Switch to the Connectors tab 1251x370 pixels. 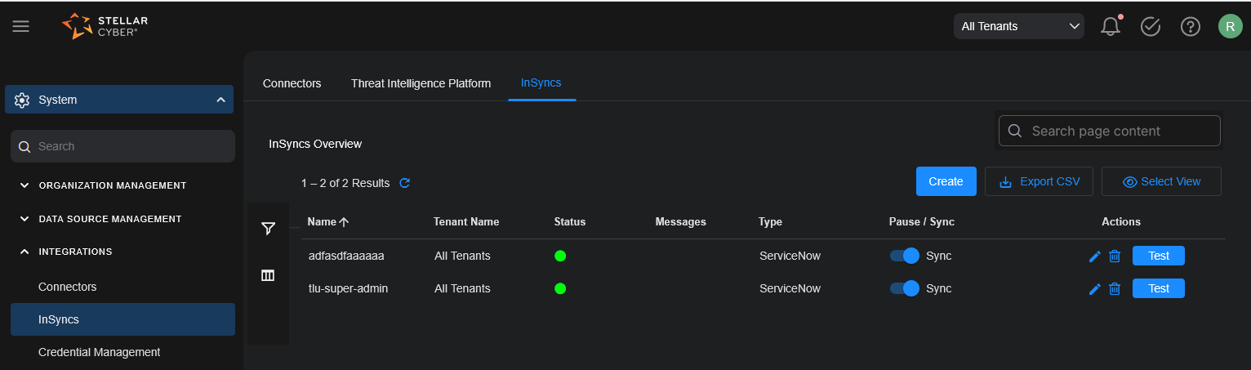tap(292, 83)
